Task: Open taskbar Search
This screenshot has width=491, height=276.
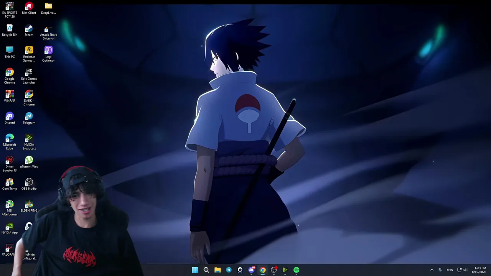Action: pyautogui.click(x=206, y=270)
